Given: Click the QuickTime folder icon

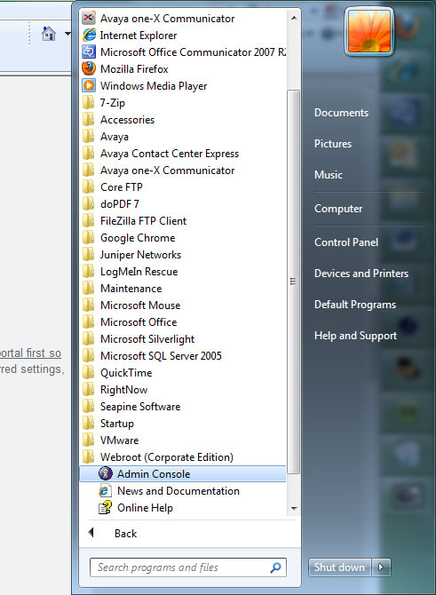Looking at the screenshot, I should [x=89, y=373].
